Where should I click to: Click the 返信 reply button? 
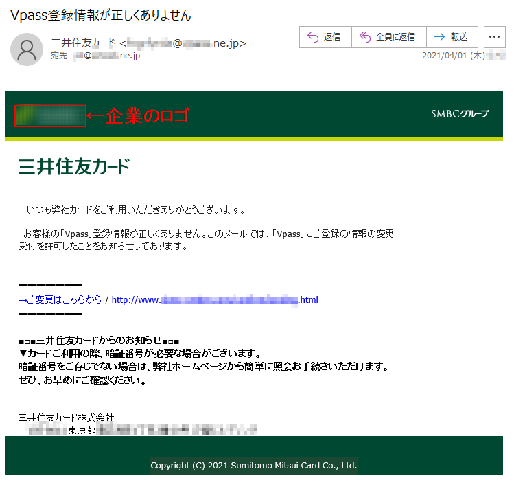325,37
